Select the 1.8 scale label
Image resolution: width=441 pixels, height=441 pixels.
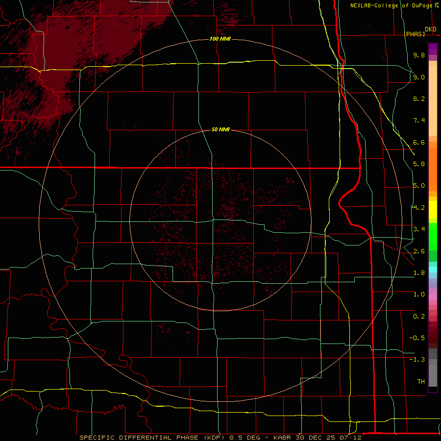click(419, 273)
